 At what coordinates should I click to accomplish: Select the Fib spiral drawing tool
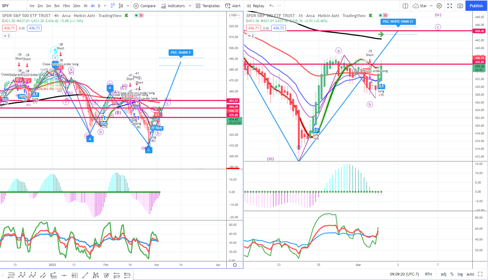[106, 275]
